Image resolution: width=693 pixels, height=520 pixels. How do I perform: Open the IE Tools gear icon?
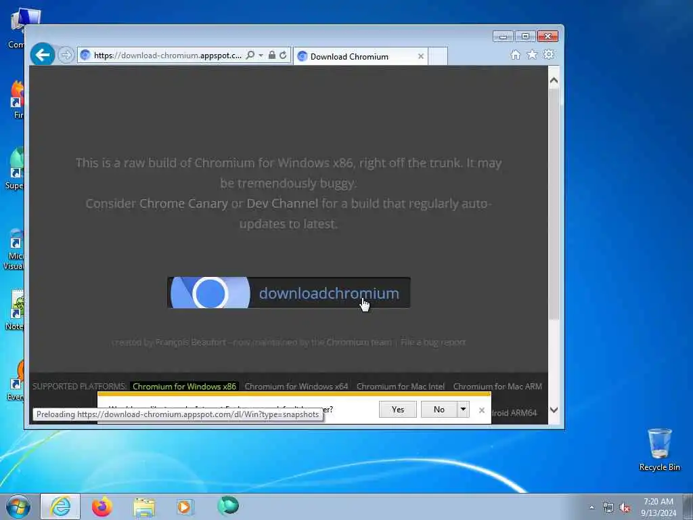pos(548,54)
